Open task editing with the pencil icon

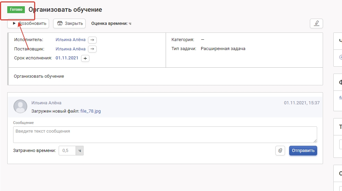coord(316,23)
